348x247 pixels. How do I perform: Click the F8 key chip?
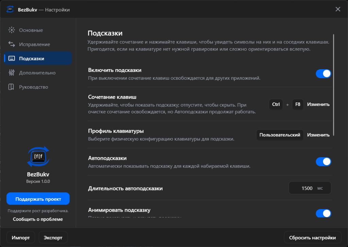click(x=298, y=104)
